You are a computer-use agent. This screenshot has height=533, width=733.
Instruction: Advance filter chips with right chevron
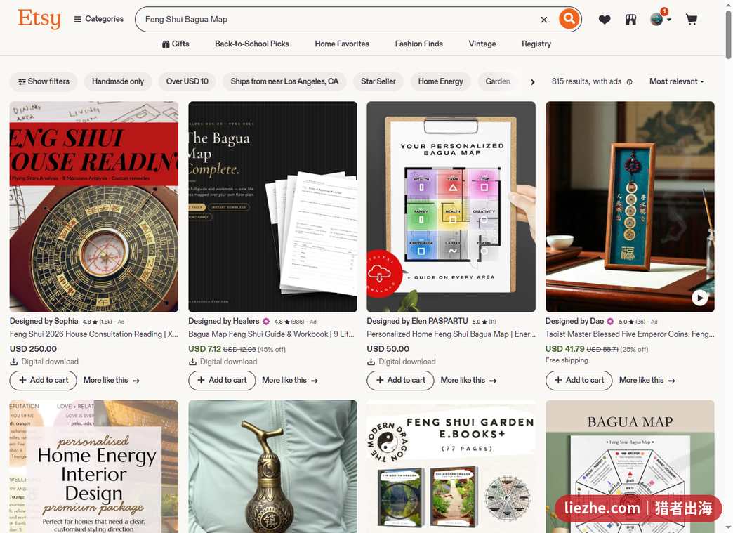(532, 82)
